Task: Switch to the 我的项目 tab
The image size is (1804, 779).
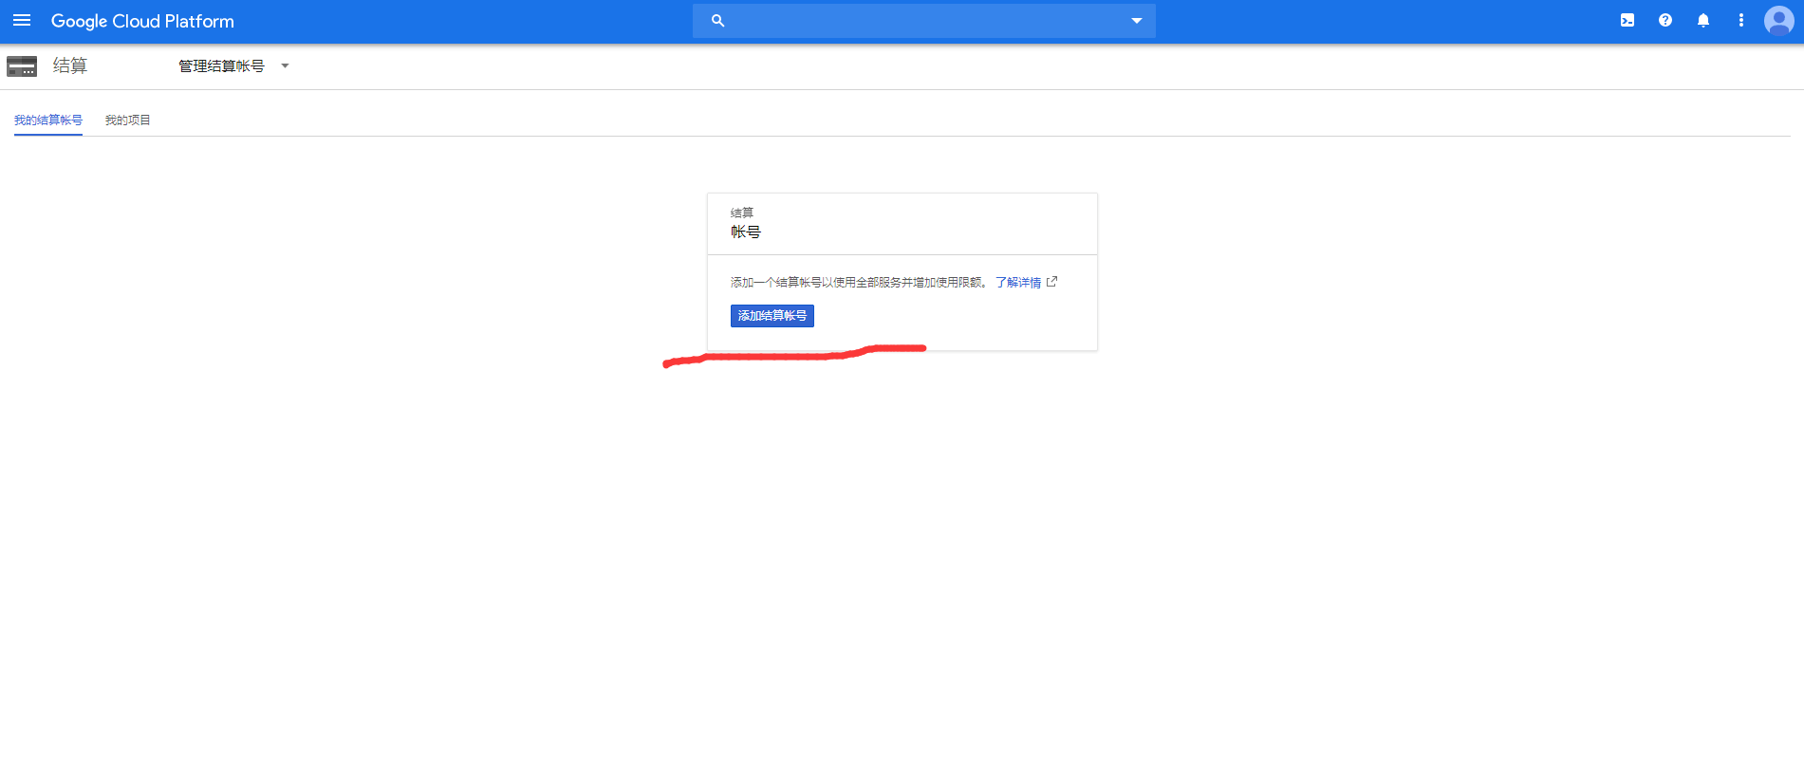Action: [128, 121]
